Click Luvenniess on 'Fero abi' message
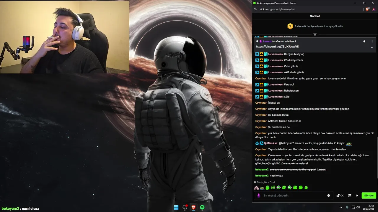This screenshot has height=212, width=378. coord(276,85)
